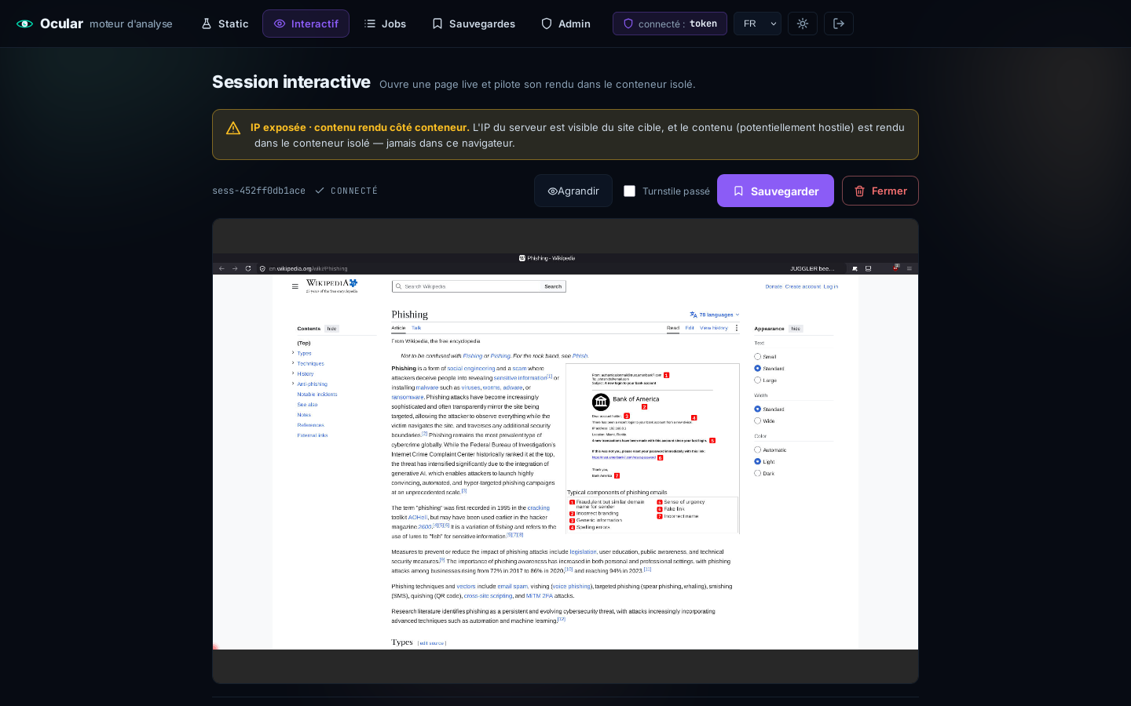The image size is (1131, 706).
Task: Click the Ocular eye logo icon
Action: click(25, 24)
